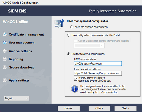Viewport: 142px width, 112px height.
Task: Open the English language dropdown
Action: pos(17,98)
